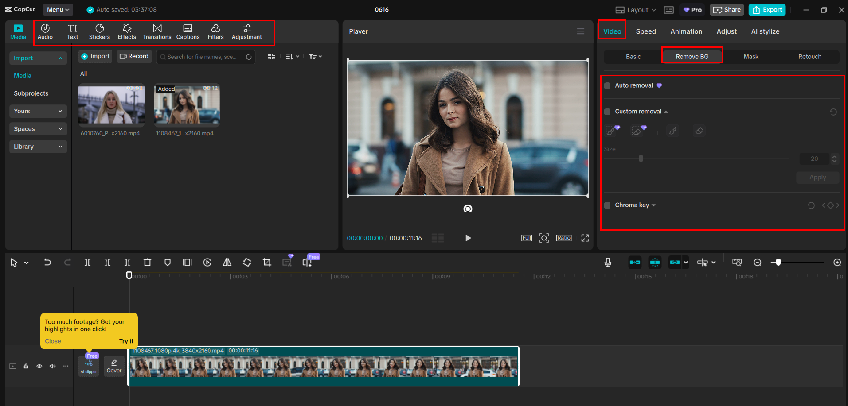
Task: Switch to the Retouch tab
Action: tap(809, 56)
